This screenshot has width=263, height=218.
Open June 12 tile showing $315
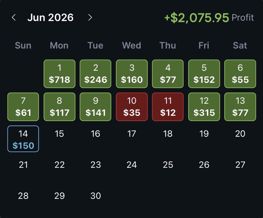[204, 107]
